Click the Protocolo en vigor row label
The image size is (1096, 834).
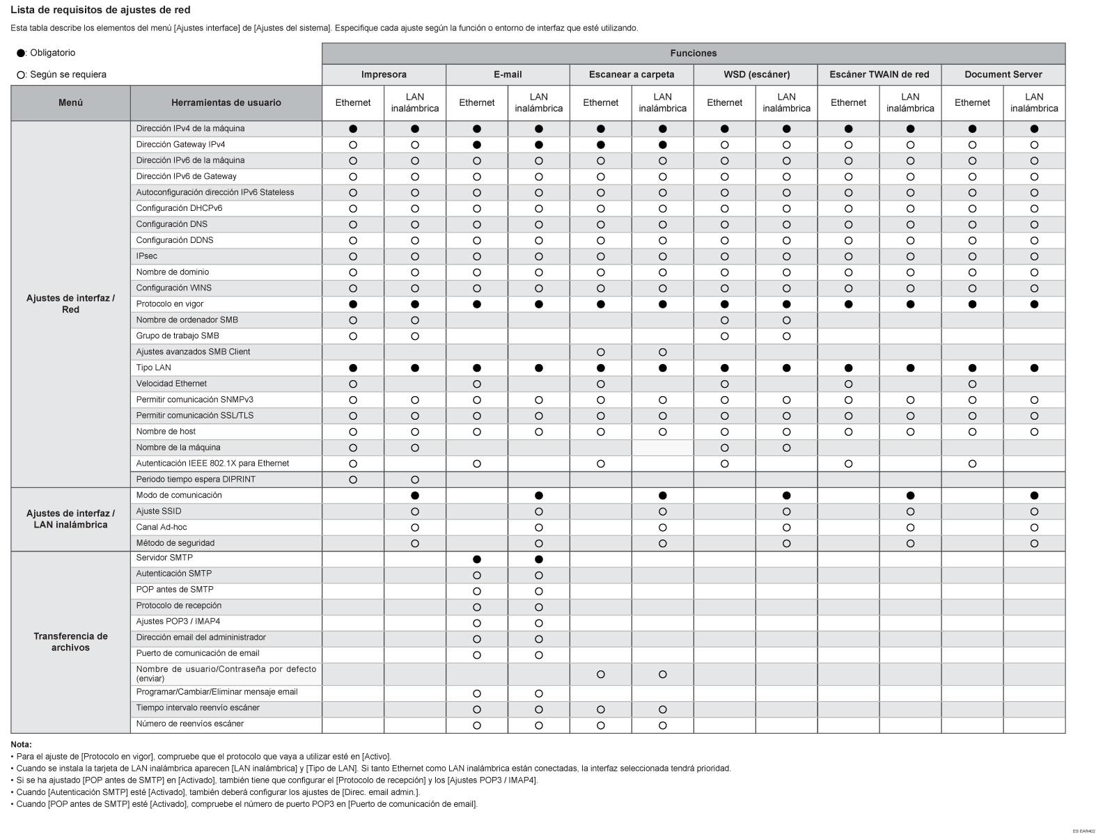pyautogui.click(x=170, y=304)
